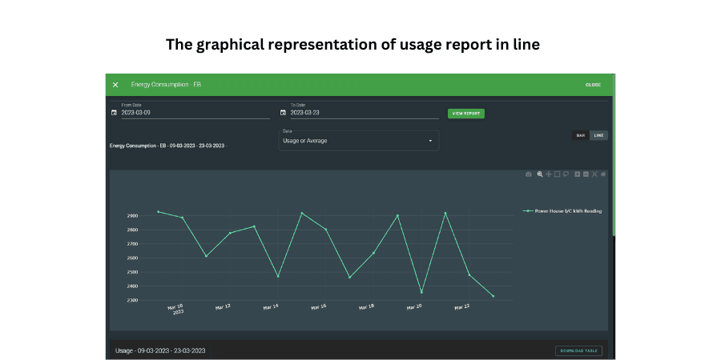Select the Lasso Select tool
This screenshot has width=721, height=360.
[566, 174]
